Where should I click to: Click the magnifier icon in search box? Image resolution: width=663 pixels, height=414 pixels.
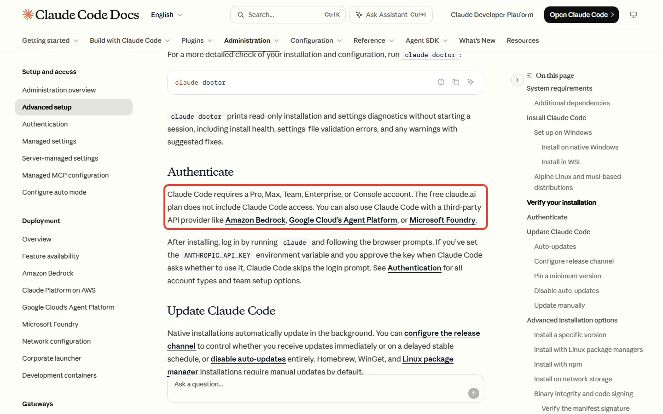[x=240, y=15]
